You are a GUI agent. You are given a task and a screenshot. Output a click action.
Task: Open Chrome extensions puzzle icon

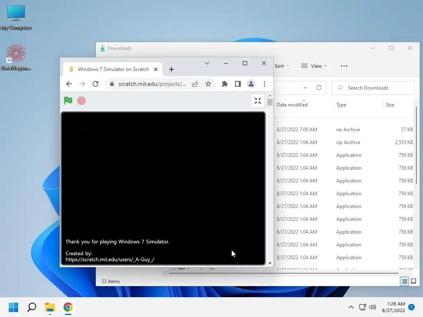point(224,84)
